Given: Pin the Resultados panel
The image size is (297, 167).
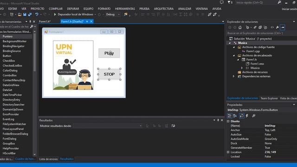Looking at the screenshot, I should [x=218, y=120].
